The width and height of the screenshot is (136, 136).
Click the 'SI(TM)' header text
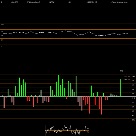coord(52,2)
